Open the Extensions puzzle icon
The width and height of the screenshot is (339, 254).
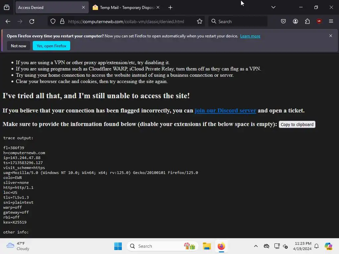307,21
